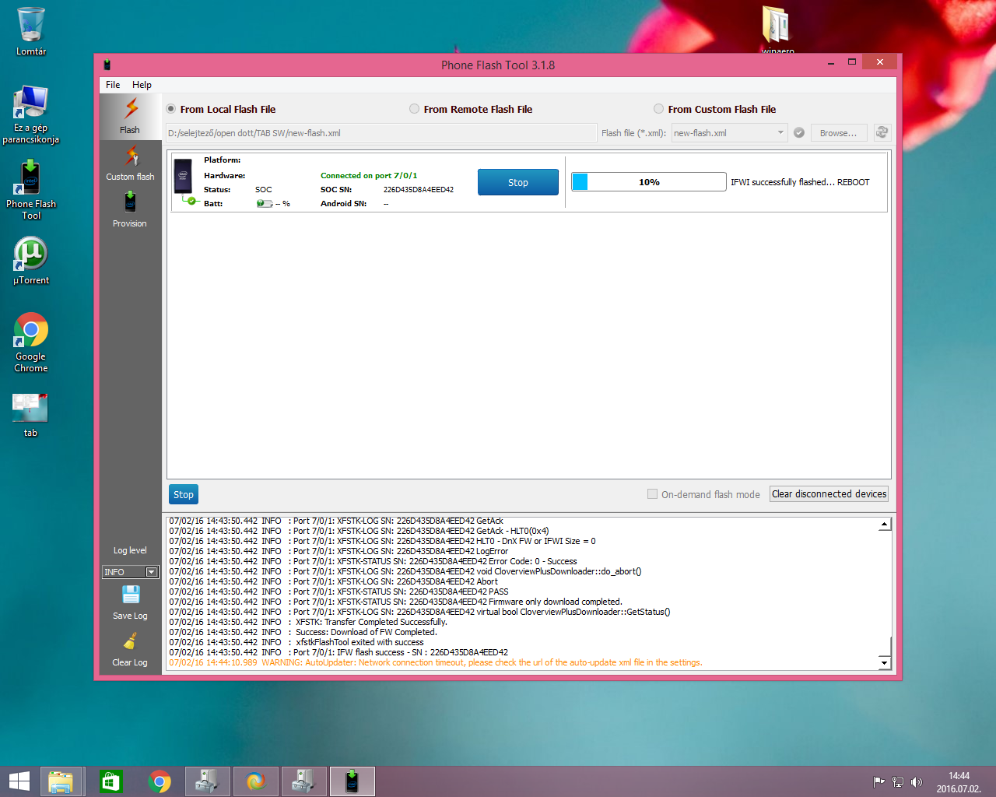This screenshot has width=996, height=797.
Task: Click the SOC SN value 226D435D8A4EED42
Action: (x=419, y=190)
